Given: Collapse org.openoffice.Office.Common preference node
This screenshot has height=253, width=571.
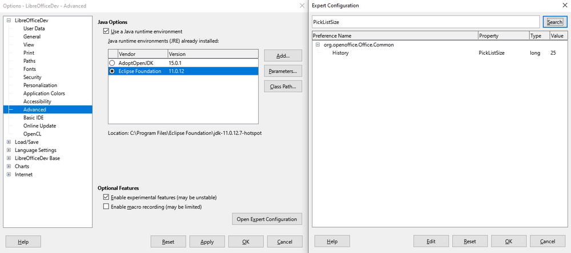Looking at the screenshot, I should tap(317, 45).
